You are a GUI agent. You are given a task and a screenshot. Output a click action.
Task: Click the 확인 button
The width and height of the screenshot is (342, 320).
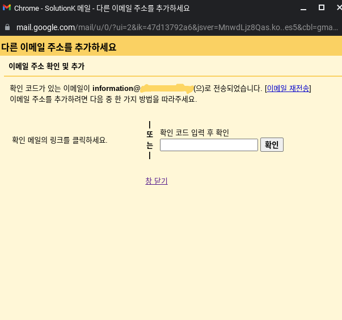272,145
